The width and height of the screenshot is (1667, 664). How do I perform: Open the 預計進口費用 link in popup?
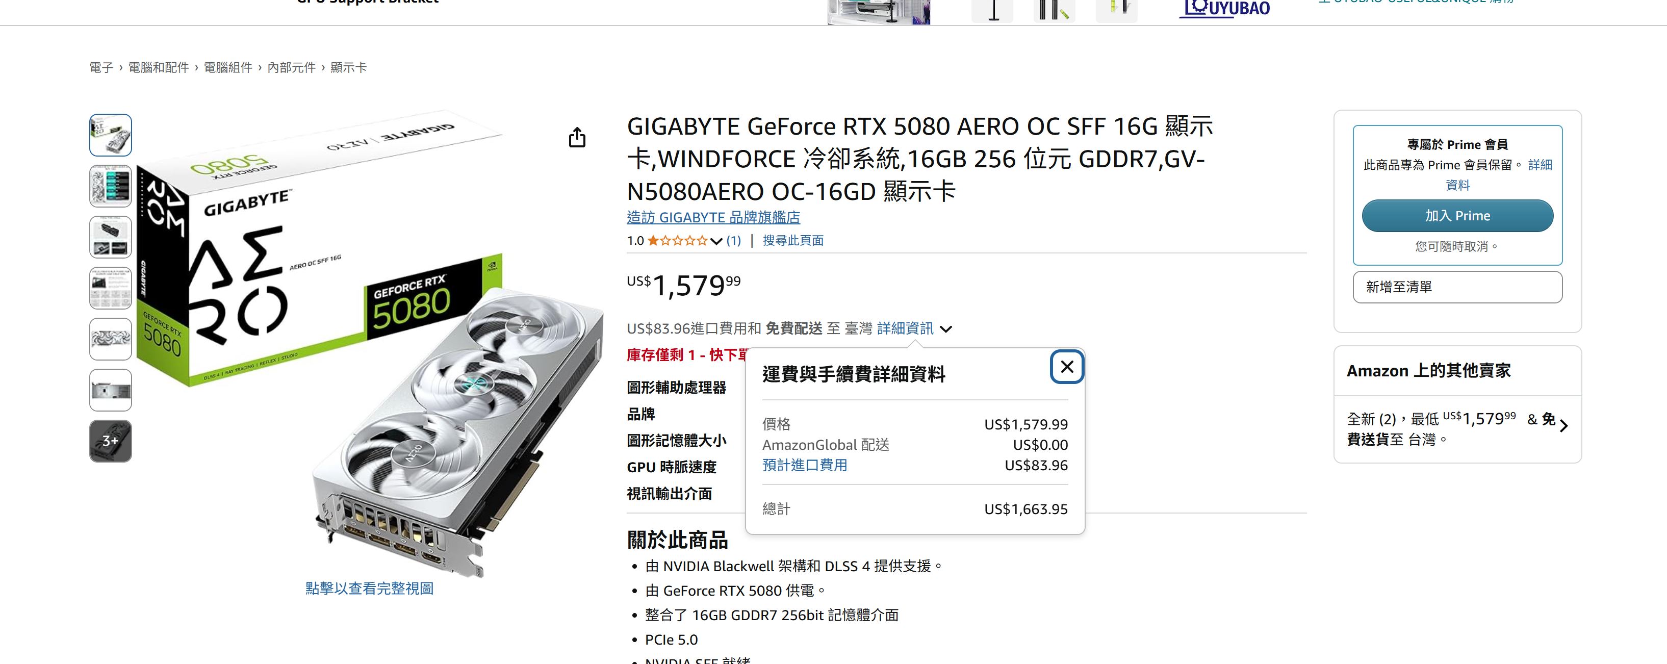click(x=804, y=465)
